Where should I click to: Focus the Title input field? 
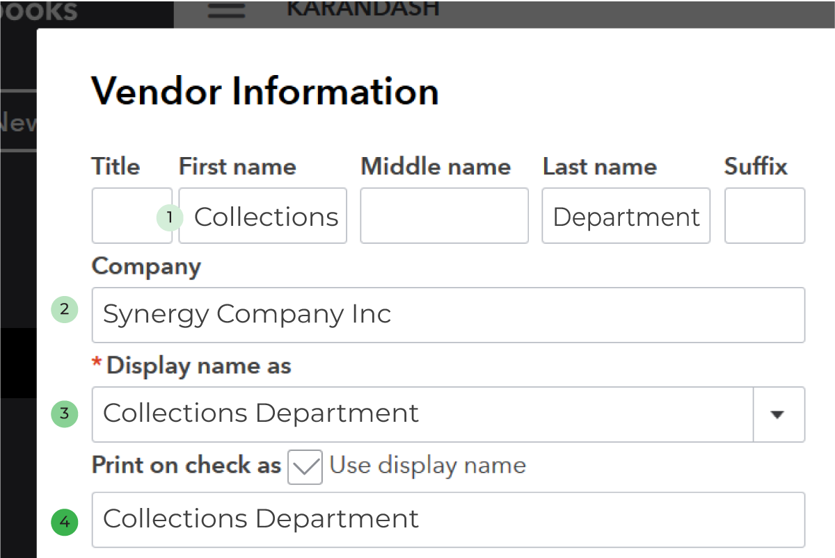click(131, 216)
